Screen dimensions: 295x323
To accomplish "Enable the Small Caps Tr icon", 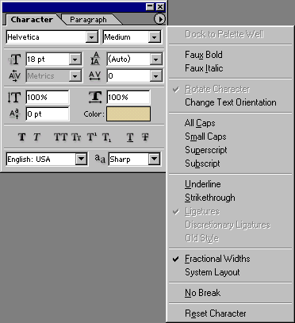I will tap(76, 137).
